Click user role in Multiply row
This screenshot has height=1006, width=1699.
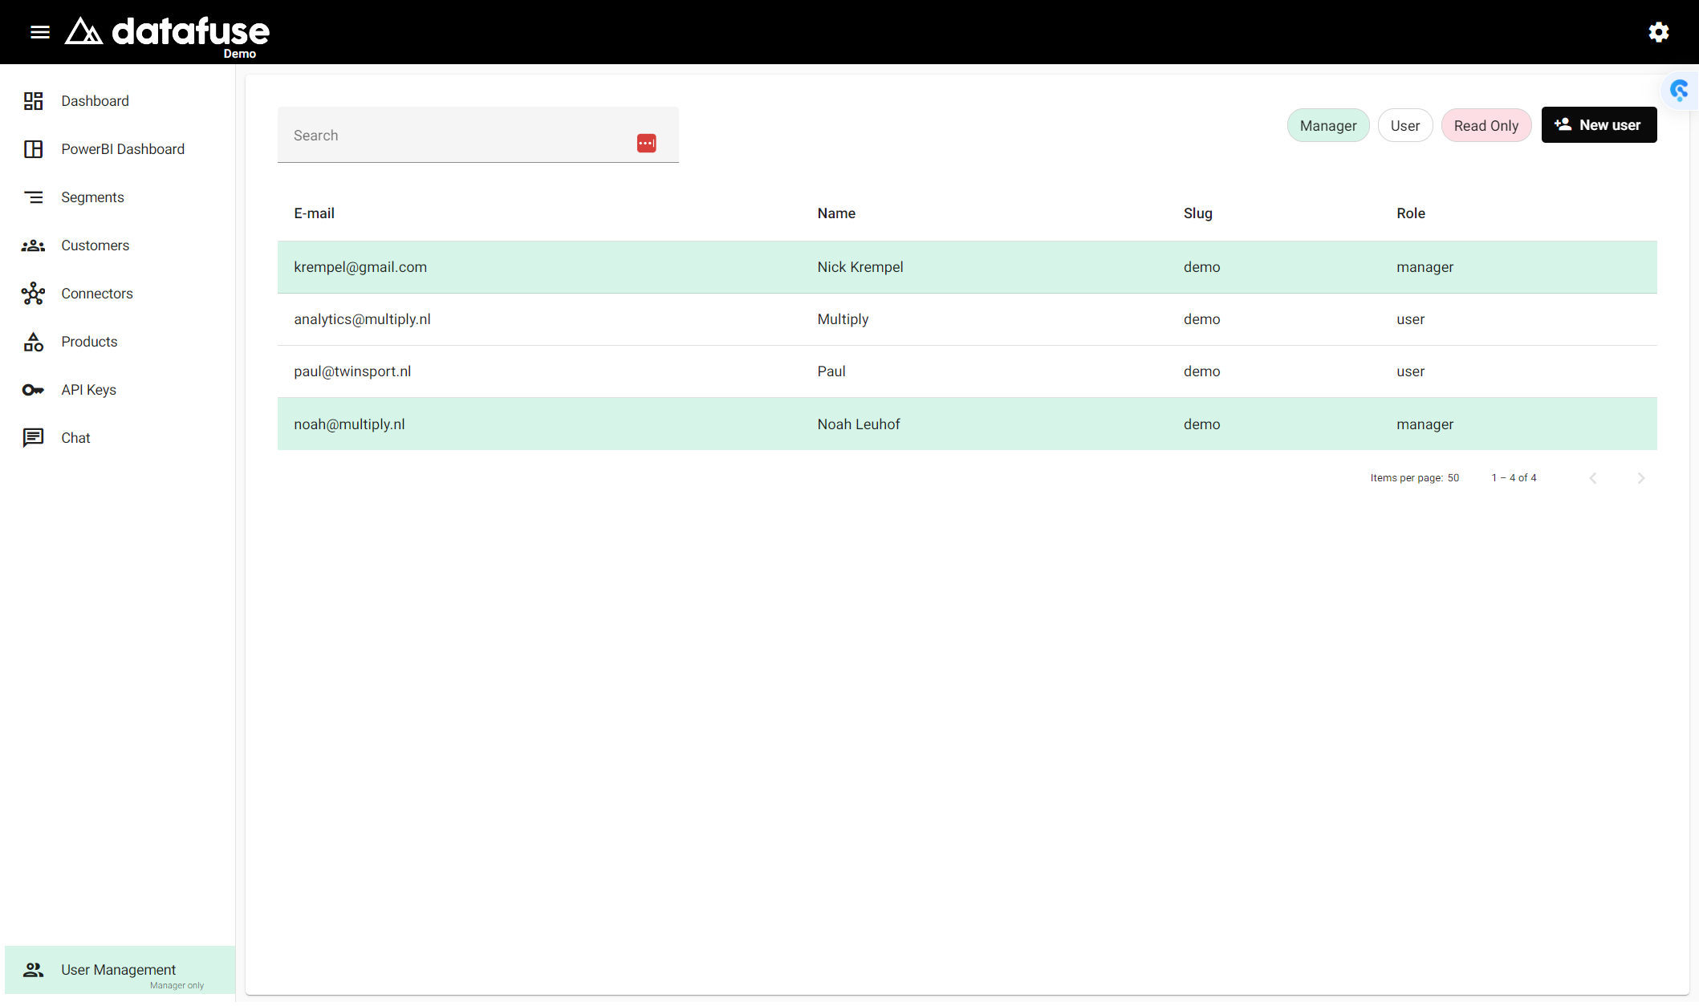point(1410,319)
